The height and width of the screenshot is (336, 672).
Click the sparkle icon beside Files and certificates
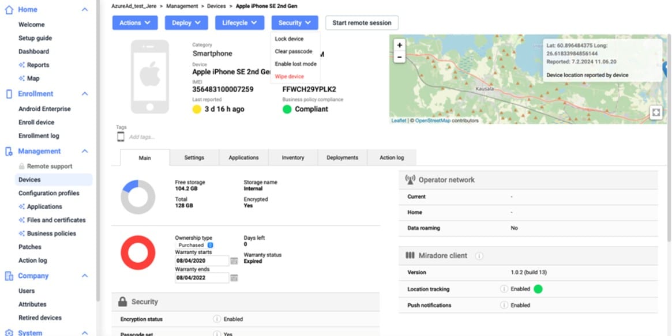click(x=21, y=220)
